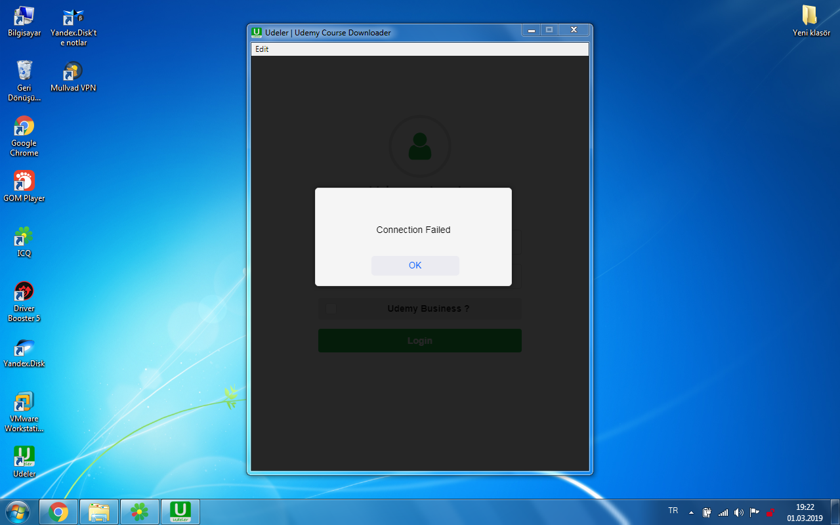Open the network signal tray icon
The width and height of the screenshot is (840, 525).
(723, 513)
